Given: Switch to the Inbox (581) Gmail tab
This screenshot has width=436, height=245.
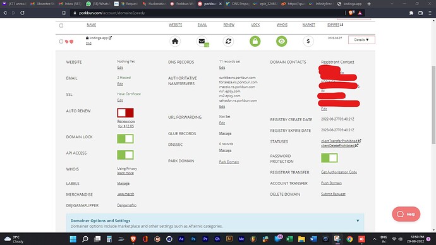Looking at the screenshot, I should coord(71,4).
